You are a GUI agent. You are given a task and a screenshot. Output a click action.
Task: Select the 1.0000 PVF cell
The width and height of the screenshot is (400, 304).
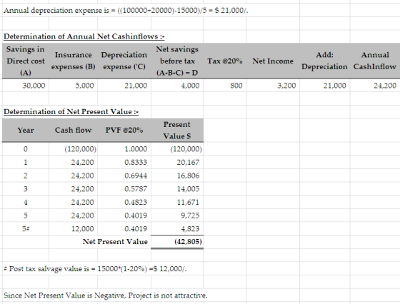(124, 149)
